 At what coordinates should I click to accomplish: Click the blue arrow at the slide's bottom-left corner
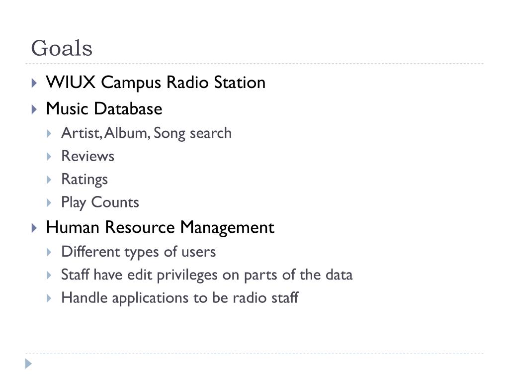tap(29, 364)
